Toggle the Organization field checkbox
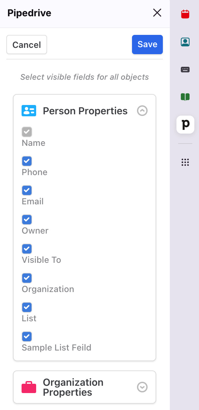This screenshot has width=199, height=410. 27,278
